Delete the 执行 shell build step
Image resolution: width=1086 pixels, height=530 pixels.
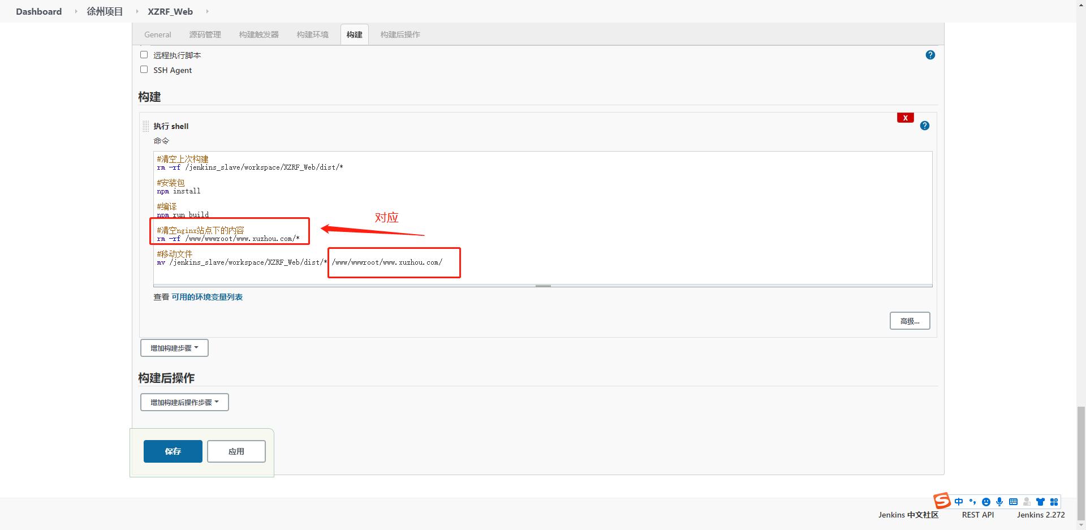point(905,118)
